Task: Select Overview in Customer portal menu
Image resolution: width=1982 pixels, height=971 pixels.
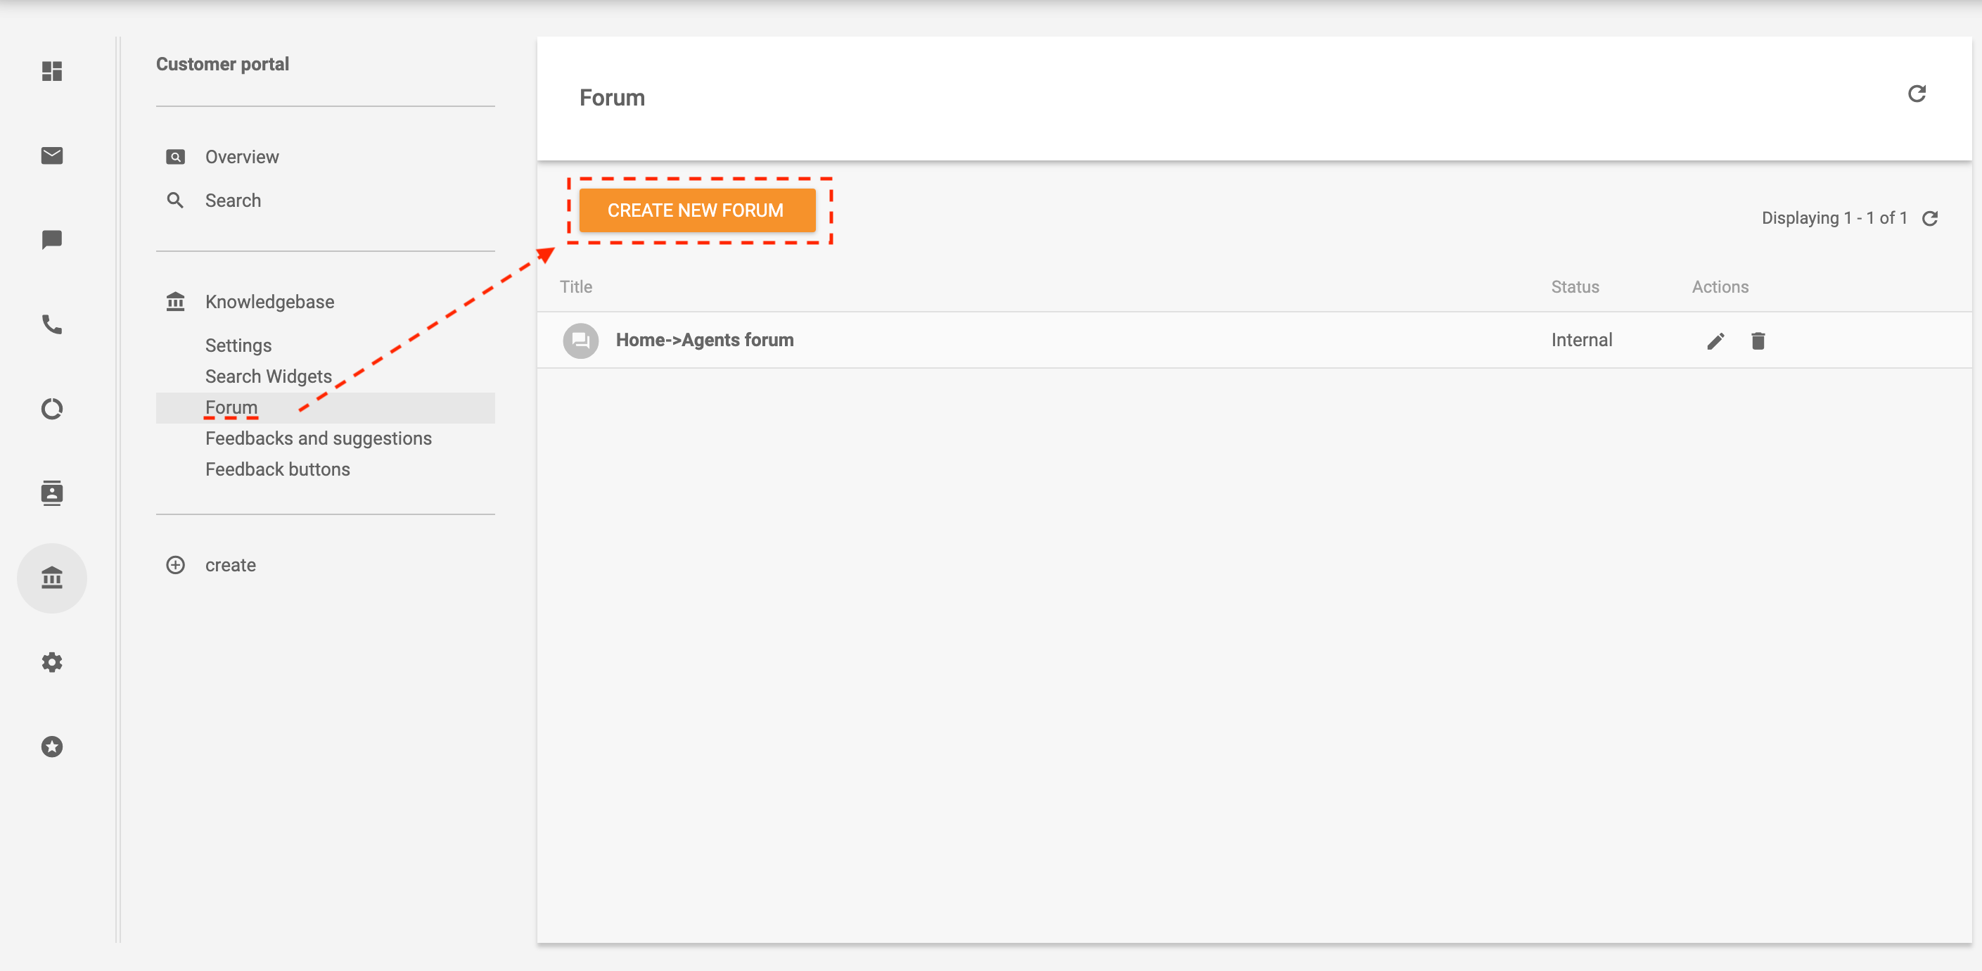Action: (241, 157)
